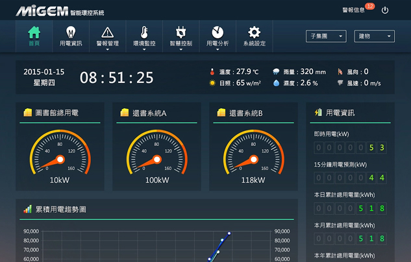Open 系統設定 gear icon
This screenshot has width=411, height=262.
(x=254, y=32)
